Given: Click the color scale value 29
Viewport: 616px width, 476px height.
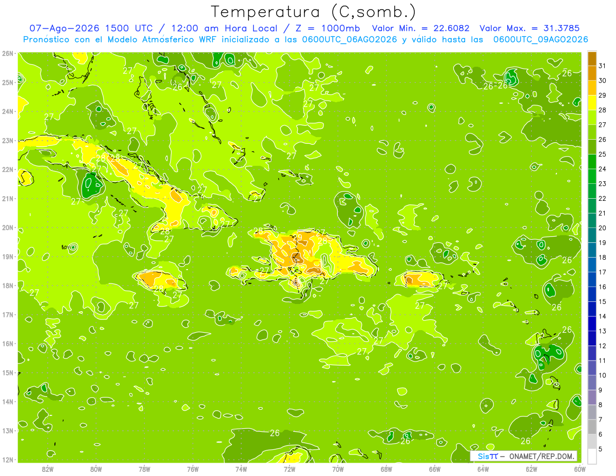Looking at the screenshot, I should tap(602, 96).
